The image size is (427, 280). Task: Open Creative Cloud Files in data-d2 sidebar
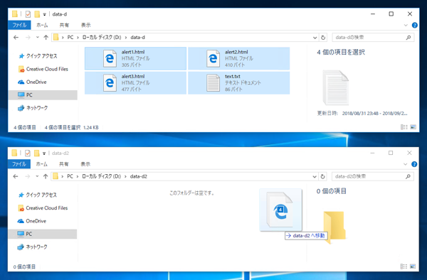click(43, 208)
